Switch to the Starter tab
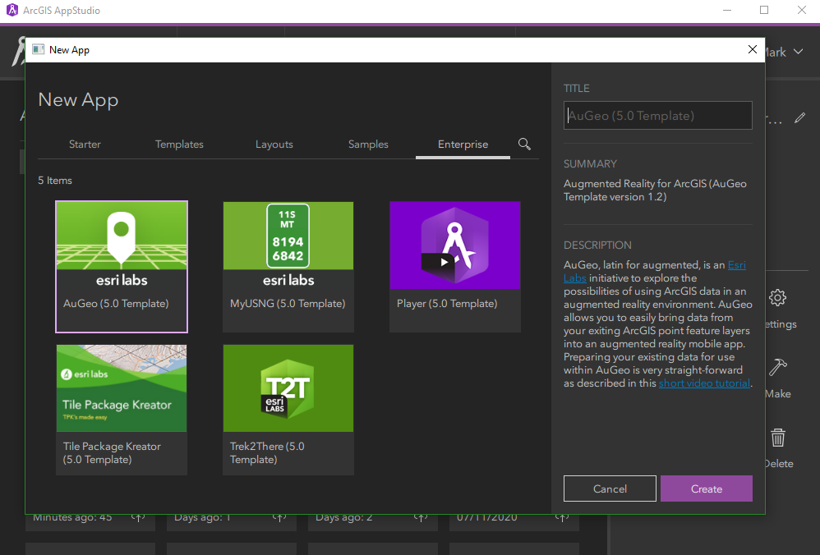 (85, 144)
